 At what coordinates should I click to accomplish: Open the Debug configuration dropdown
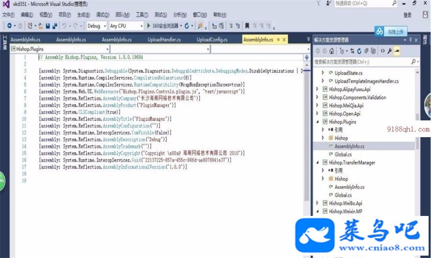pyautogui.click(x=96, y=26)
